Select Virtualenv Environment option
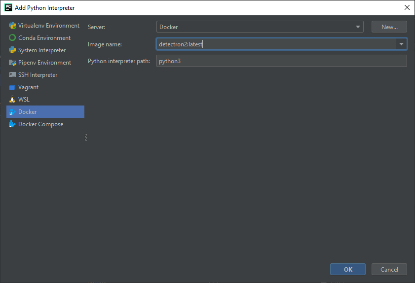Viewport: 415px width, 283px height. (x=45, y=25)
